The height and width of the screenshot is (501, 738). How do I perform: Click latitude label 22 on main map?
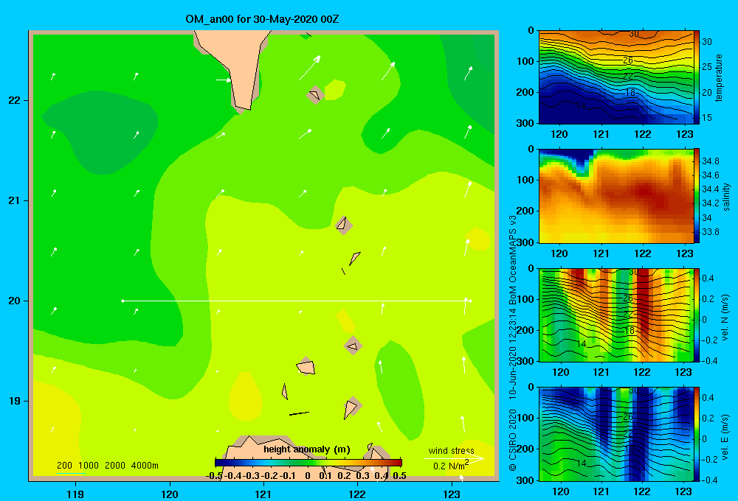click(15, 101)
